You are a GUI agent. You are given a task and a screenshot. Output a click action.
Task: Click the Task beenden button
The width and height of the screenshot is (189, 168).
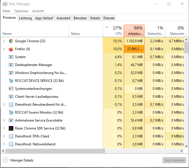click(174, 160)
